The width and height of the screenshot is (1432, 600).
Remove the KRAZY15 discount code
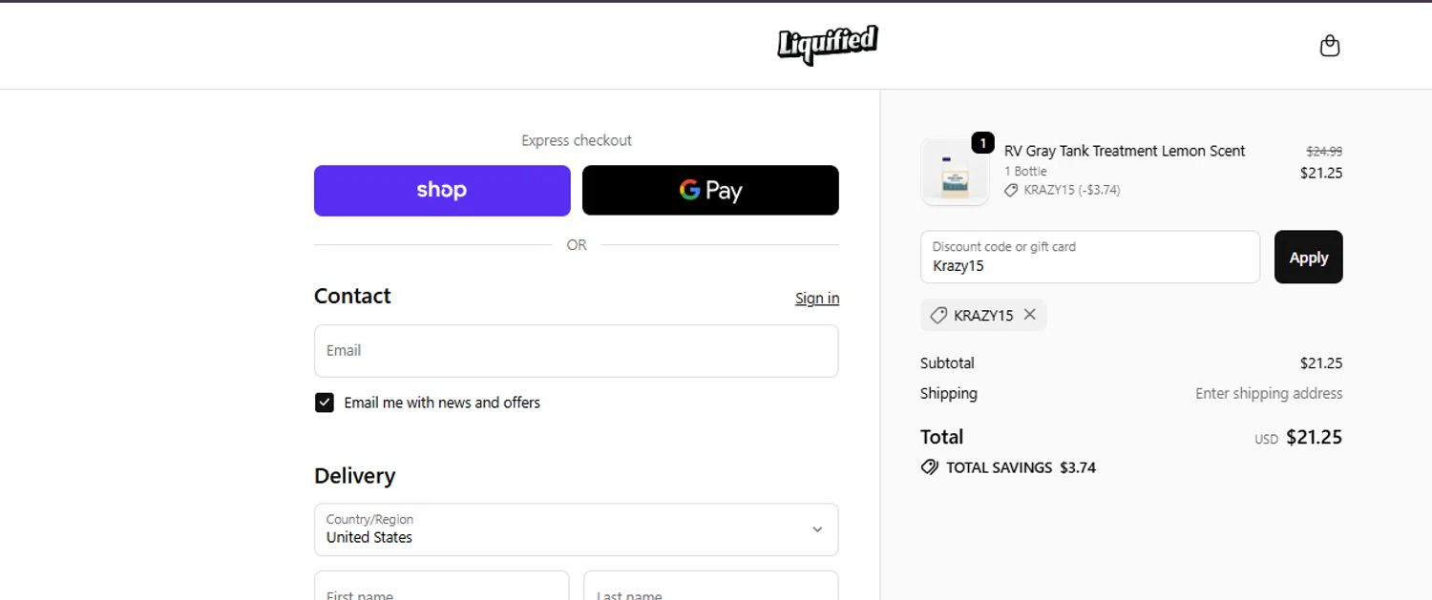coord(1030,315)
